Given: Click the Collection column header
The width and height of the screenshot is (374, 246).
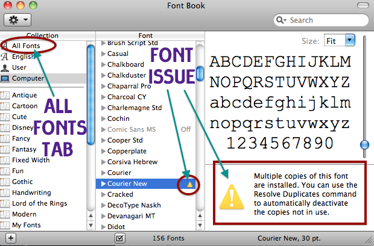Looking at the screenshot, I should 48,35.
